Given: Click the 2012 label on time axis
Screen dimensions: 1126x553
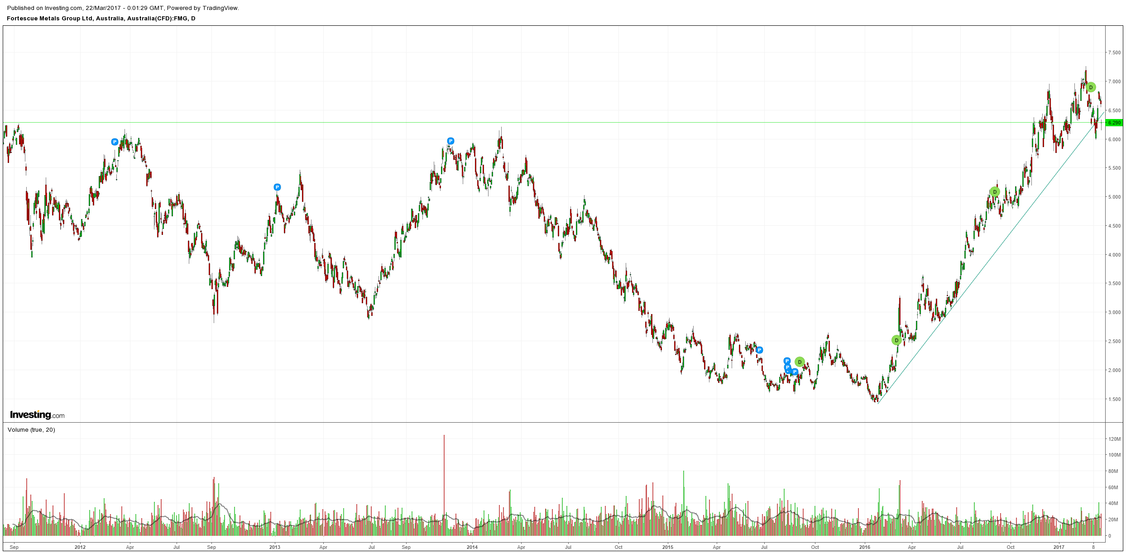Looking at the screenshot, I should [x=80, y=547].
